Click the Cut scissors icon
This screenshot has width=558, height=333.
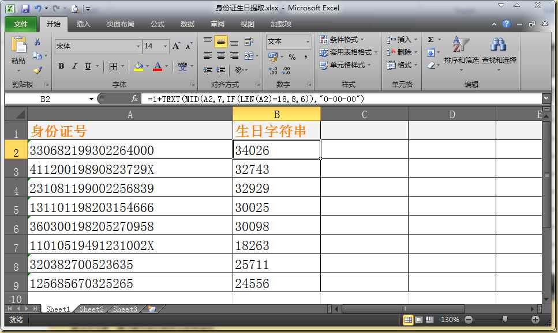tap(37, 42)
